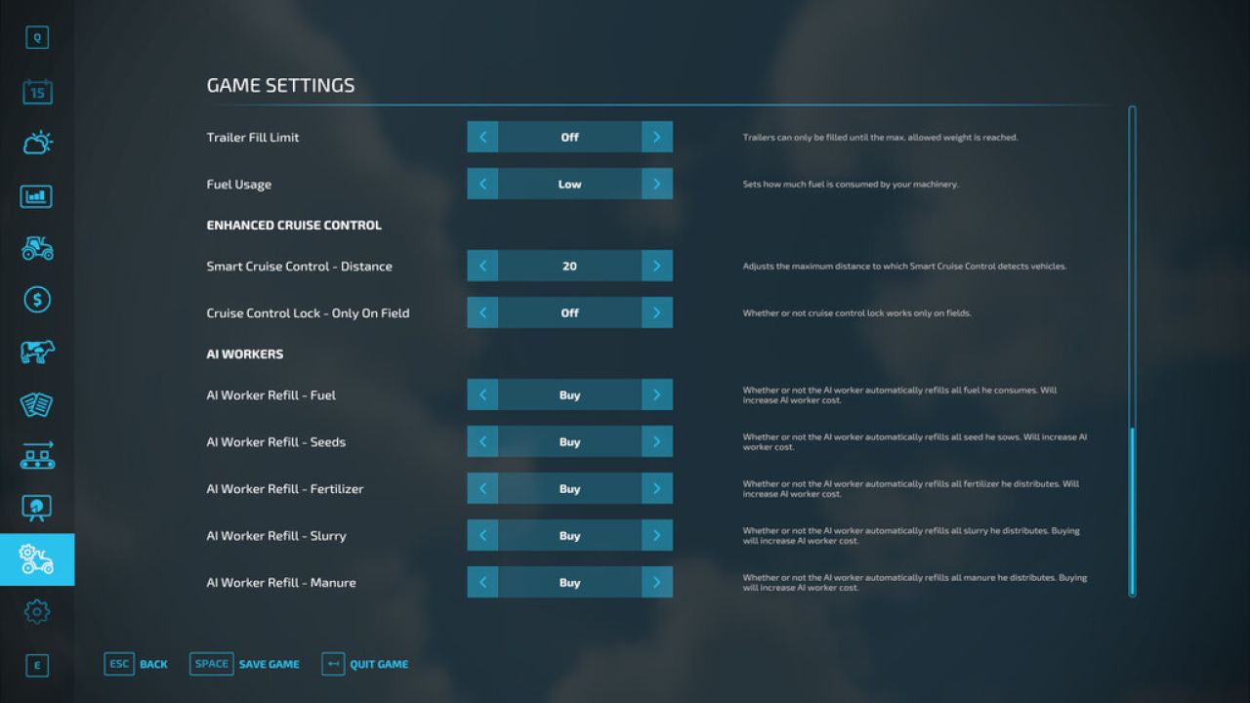Open the production chains conveyor icon

pos(37,455)
